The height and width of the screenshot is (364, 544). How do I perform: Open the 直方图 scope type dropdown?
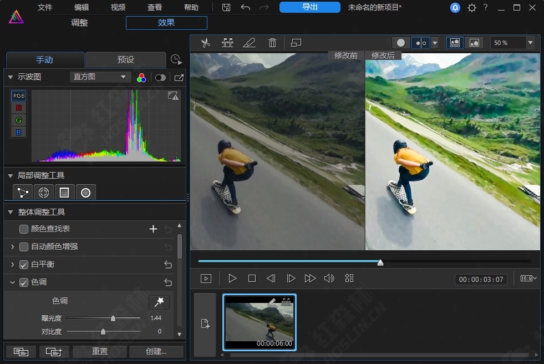100,77
